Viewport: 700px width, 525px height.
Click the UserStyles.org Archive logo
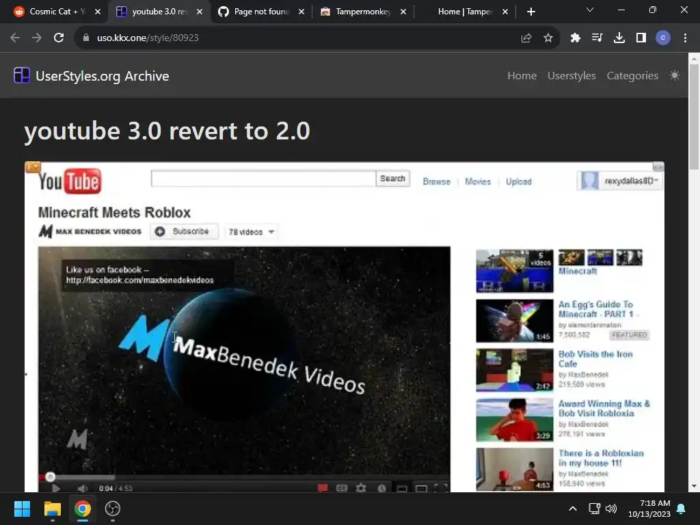[91, 76]
